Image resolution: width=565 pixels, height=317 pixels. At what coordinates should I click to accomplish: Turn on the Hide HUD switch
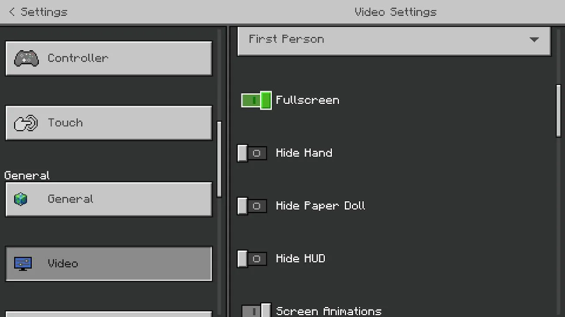click(252, 258)
